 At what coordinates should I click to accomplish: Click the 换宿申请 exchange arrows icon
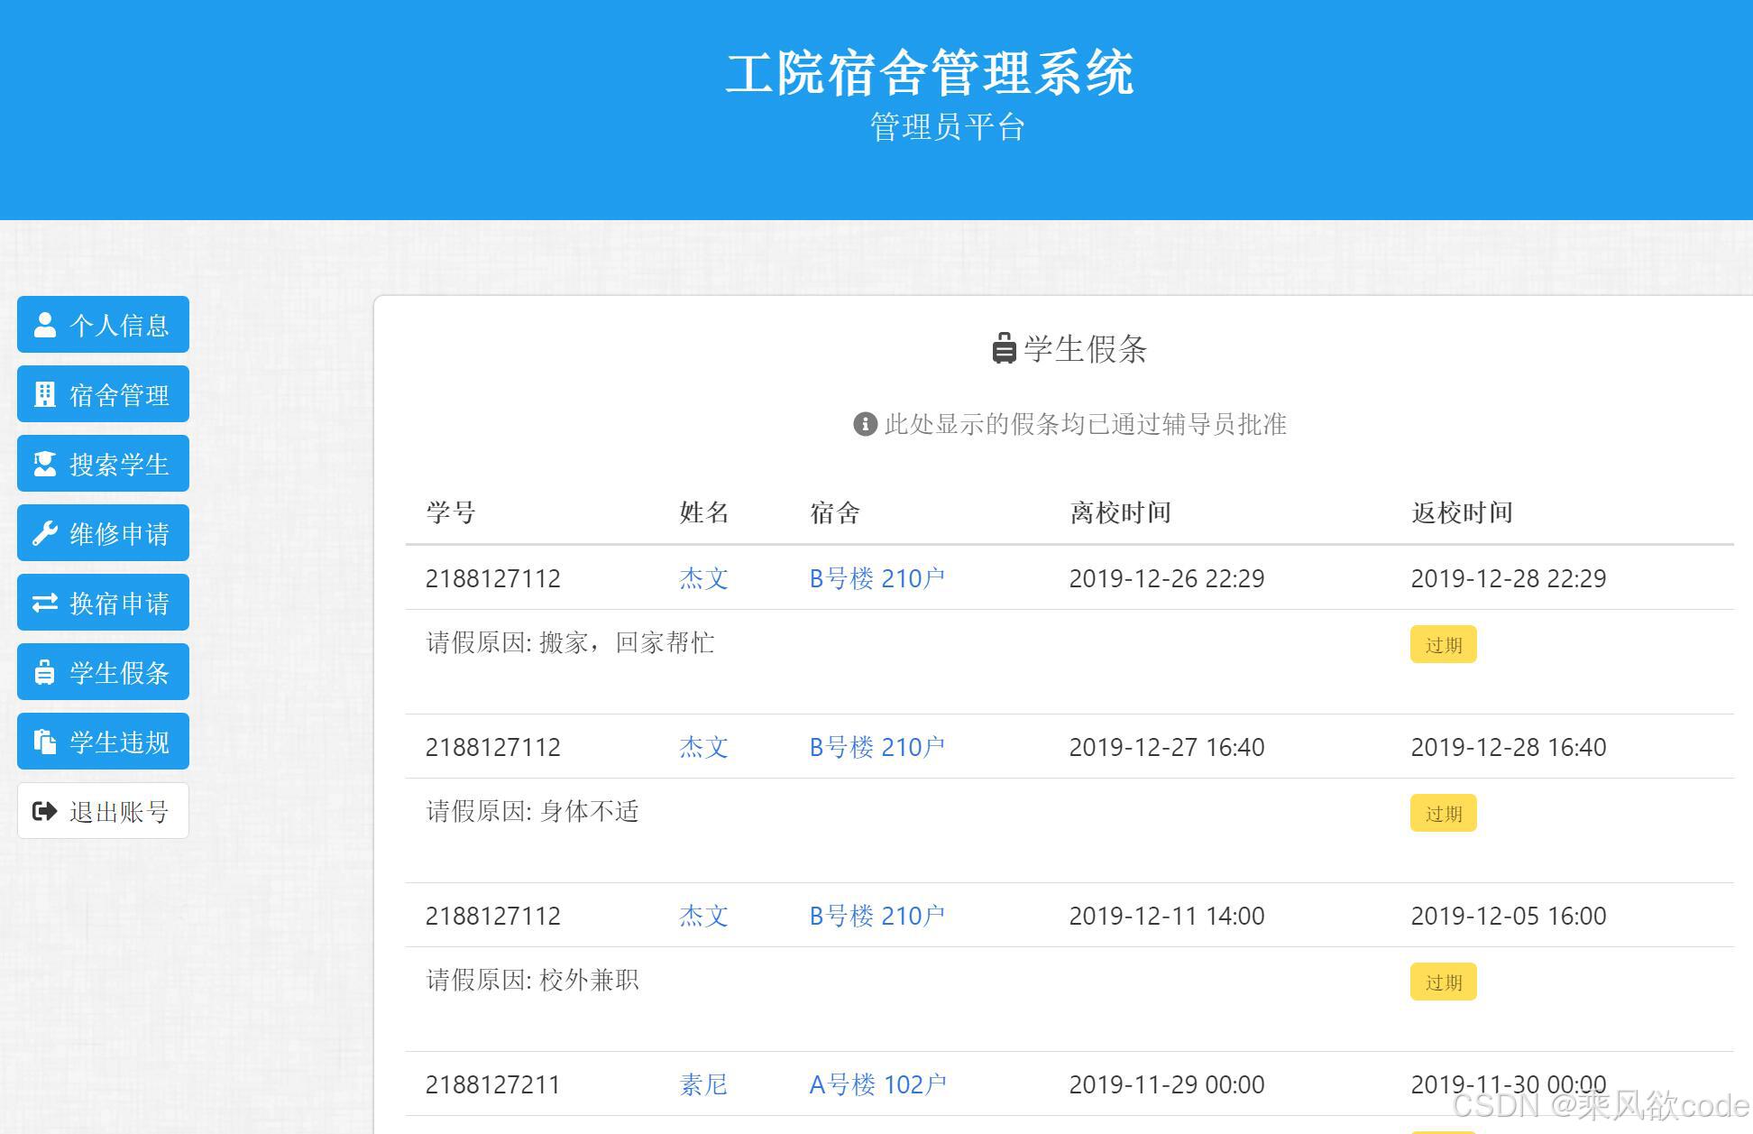(x=44, y=603)
